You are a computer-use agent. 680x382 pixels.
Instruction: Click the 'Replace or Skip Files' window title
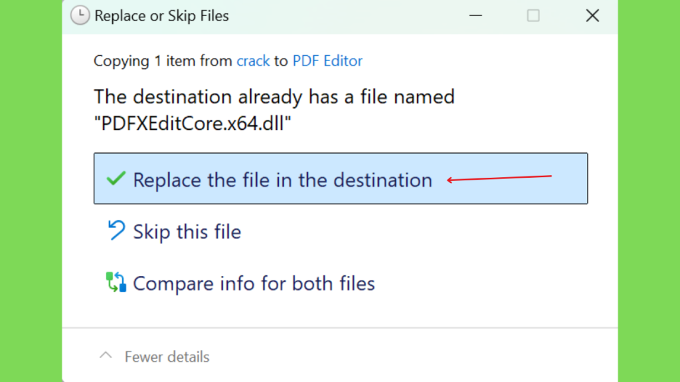pyautogui.click(x=161, y=16)
